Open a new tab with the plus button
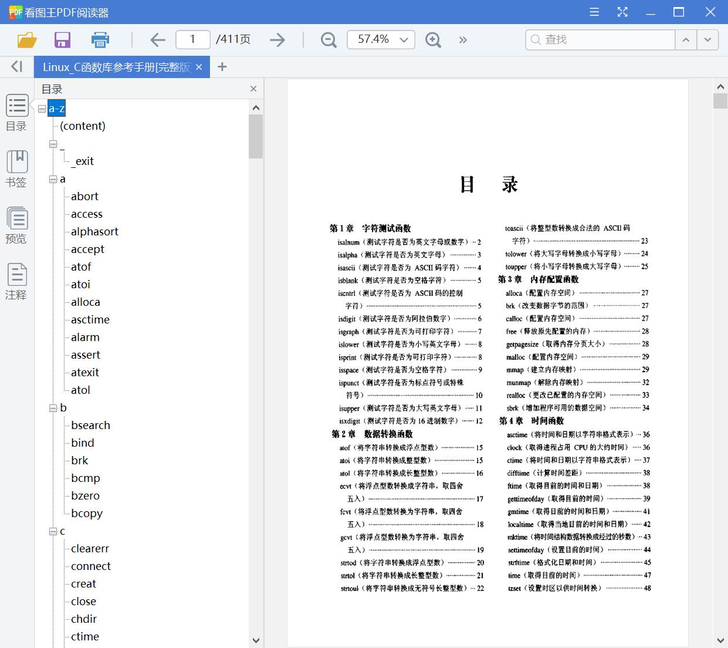The height and width of the screenshot is (648, 728). [x=222, y=66]
